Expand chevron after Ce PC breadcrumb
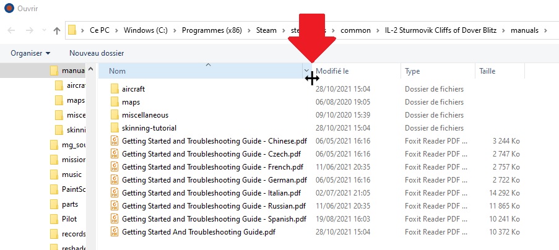The height and width of the screenshot is (250, 559). click(116, 30)
